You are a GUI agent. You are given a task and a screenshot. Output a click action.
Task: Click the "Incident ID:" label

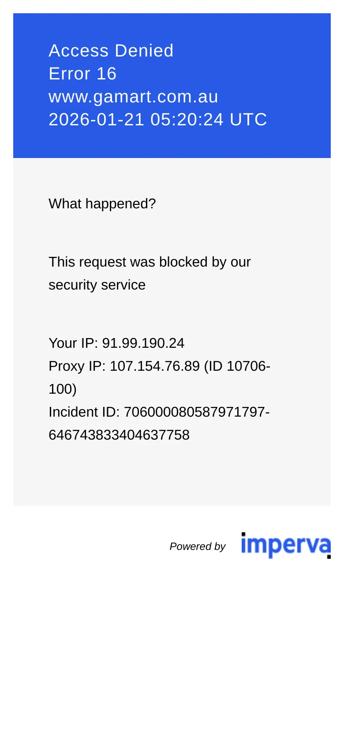tap(84, 412)
